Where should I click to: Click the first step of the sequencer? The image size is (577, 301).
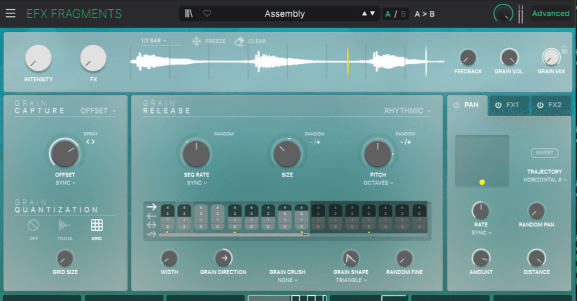(x=167, y=218)
